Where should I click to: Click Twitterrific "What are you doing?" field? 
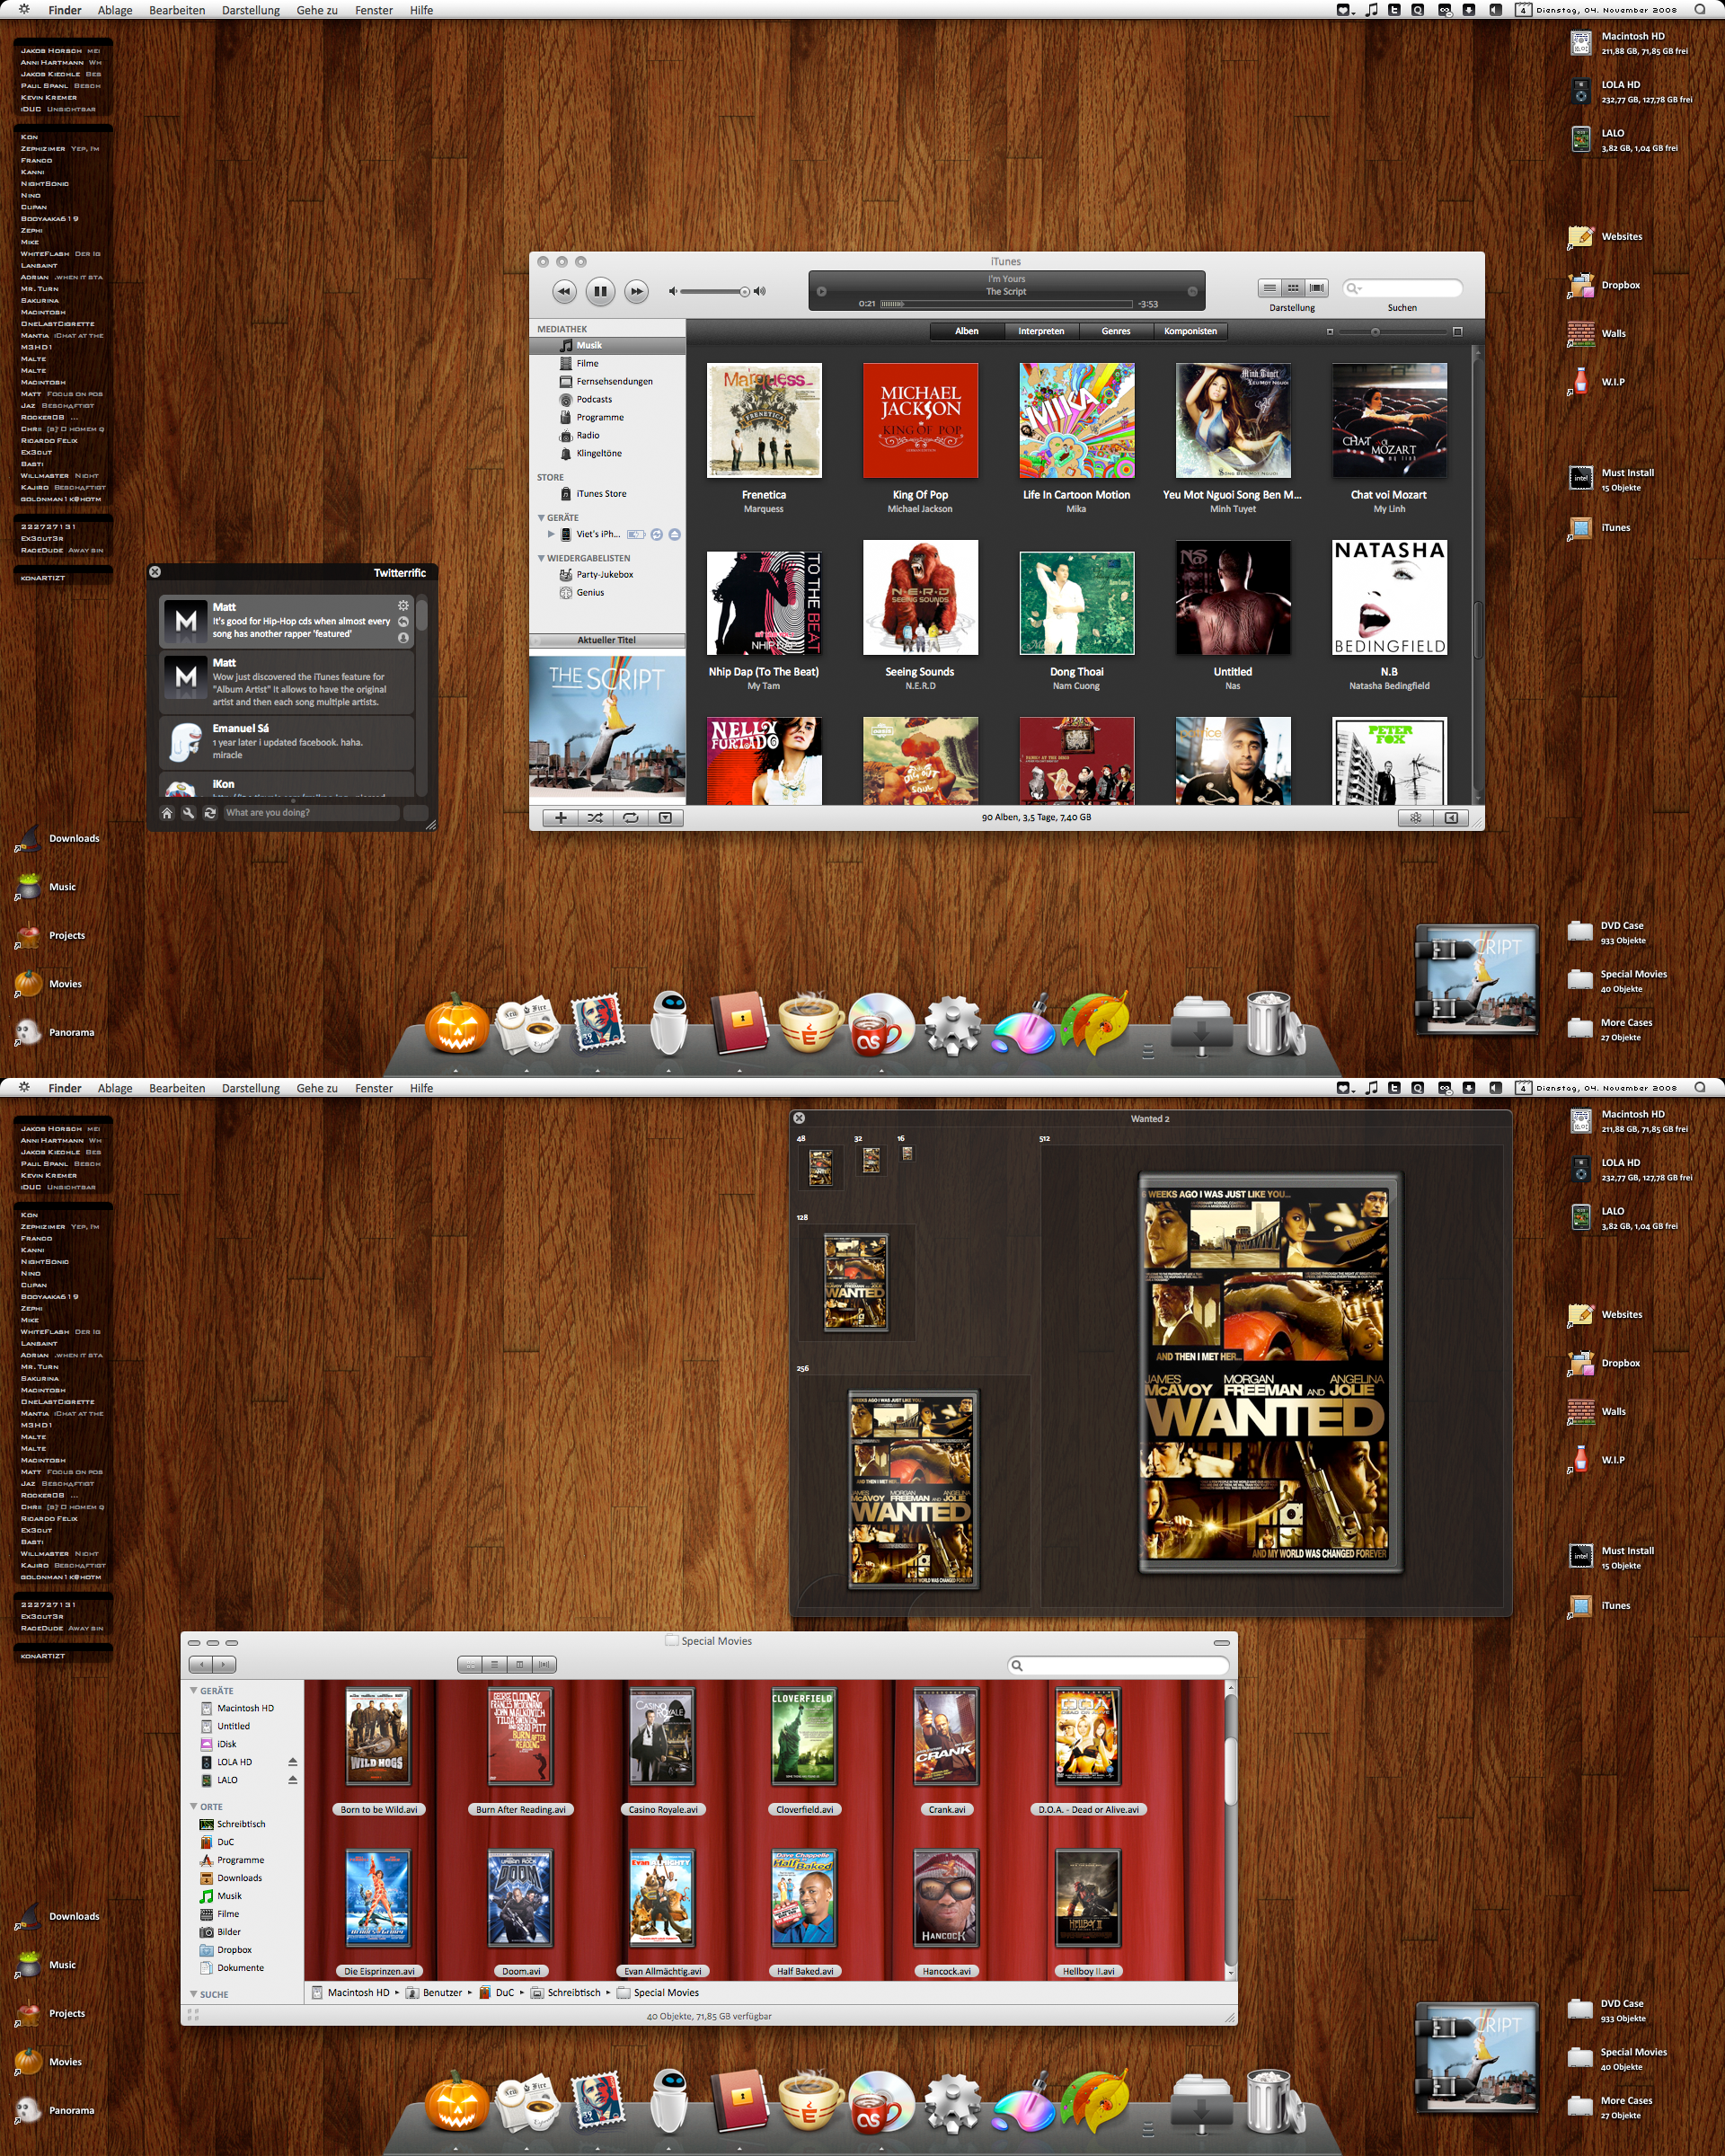311,813
